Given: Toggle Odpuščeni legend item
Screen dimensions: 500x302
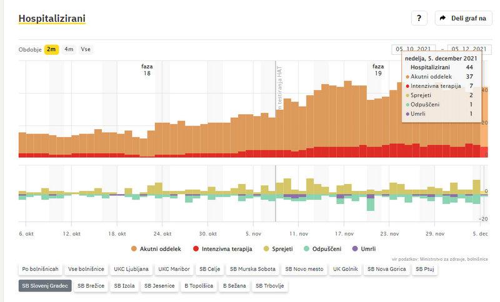Looking at the screenshot, I should (322, 249).
